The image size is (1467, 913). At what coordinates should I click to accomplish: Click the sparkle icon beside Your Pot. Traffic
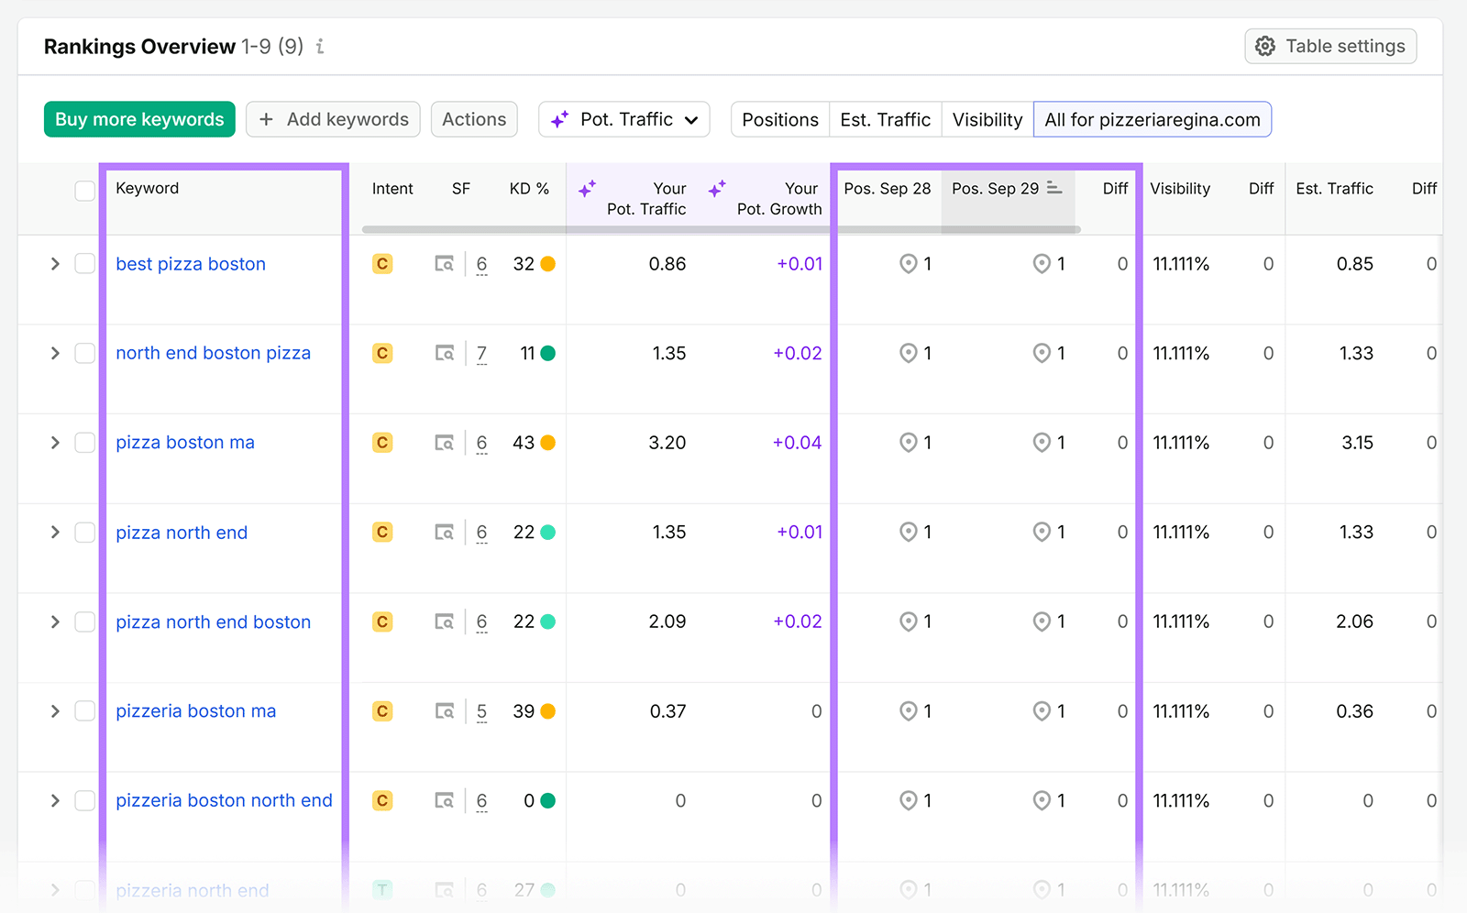(x=587, y=189)
